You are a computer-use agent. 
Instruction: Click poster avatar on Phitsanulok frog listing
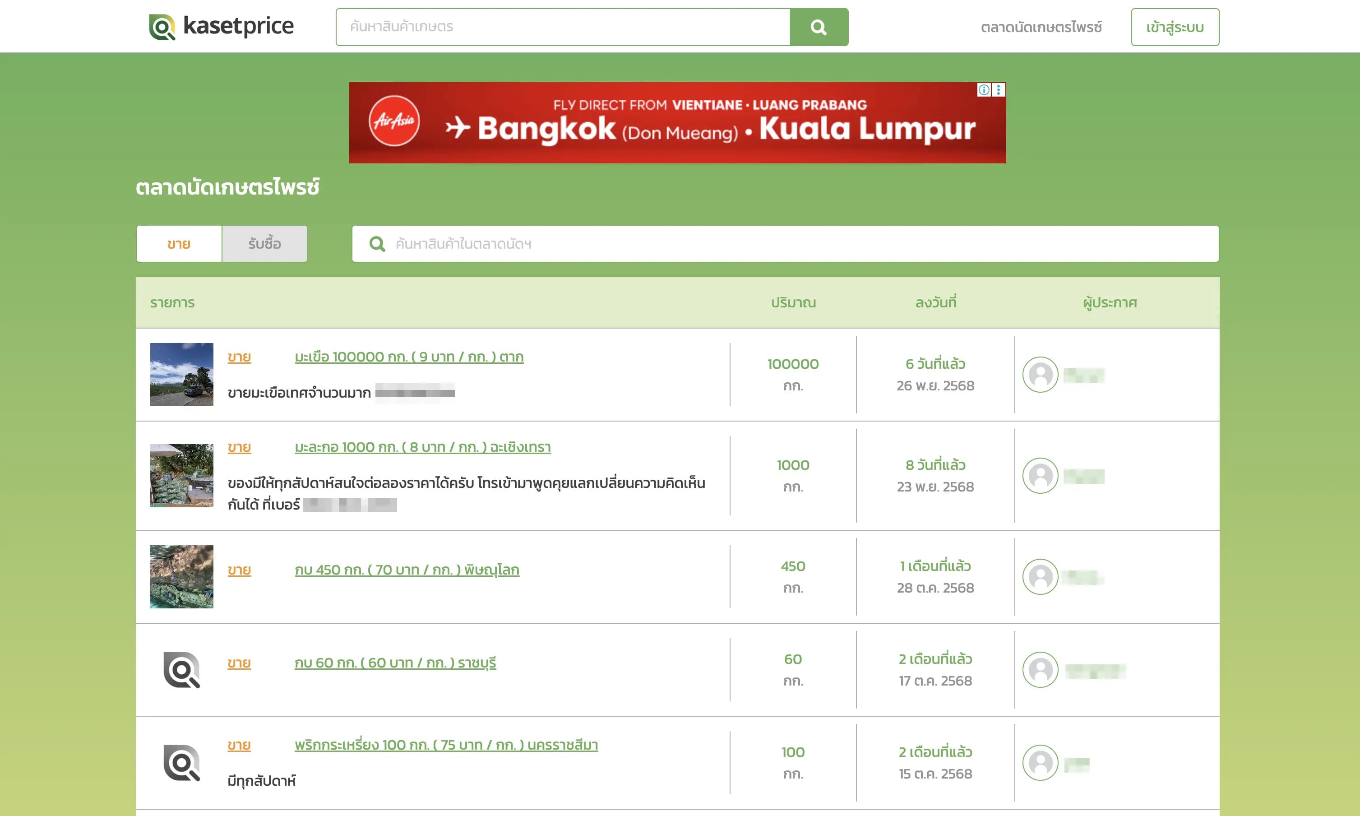[x=1040, y=577]
